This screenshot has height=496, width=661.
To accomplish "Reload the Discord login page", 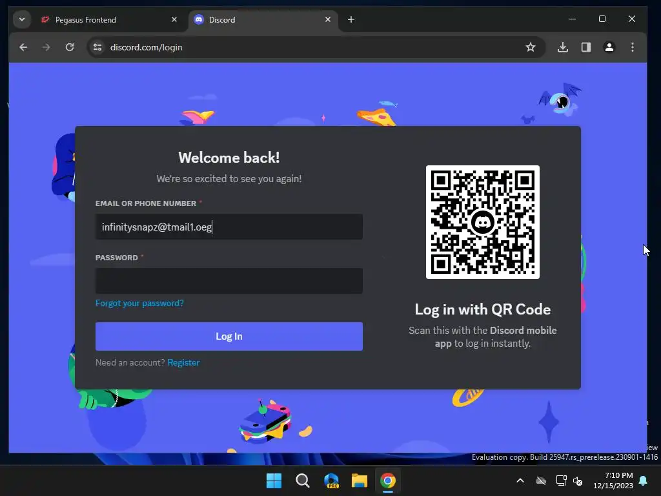I will point(70,47).
